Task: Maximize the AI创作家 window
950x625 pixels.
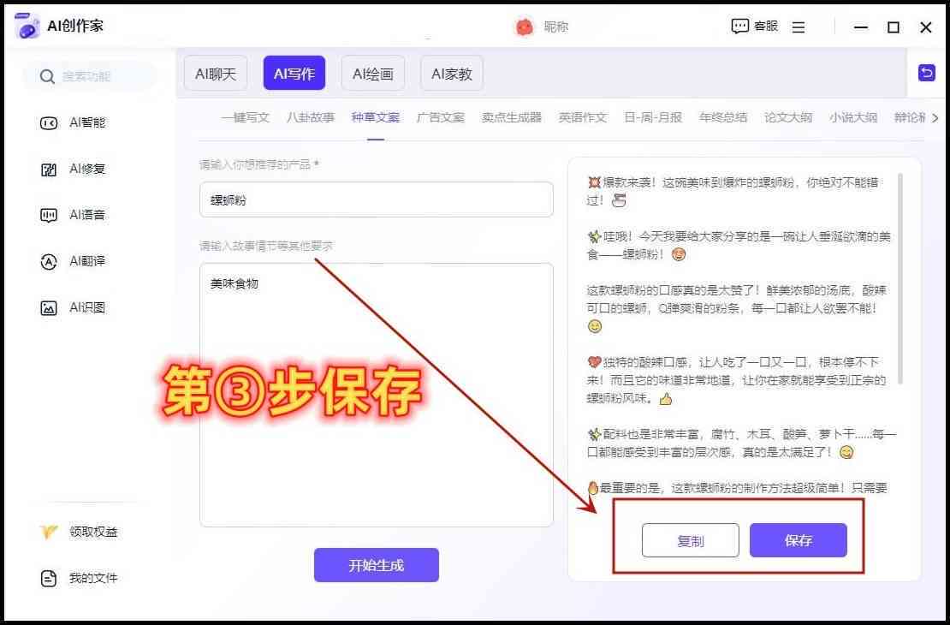Action: point(893,27)
